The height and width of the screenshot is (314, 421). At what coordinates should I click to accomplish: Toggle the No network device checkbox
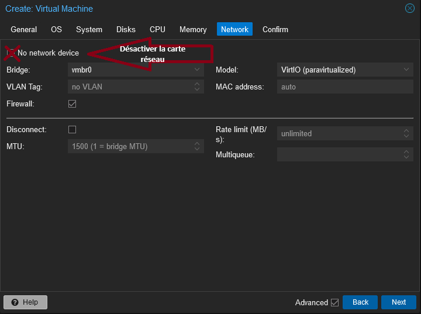pos(11,53)
